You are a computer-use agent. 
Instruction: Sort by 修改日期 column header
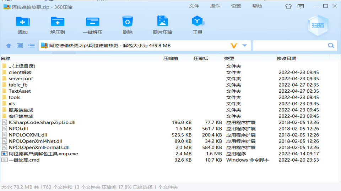286,58
